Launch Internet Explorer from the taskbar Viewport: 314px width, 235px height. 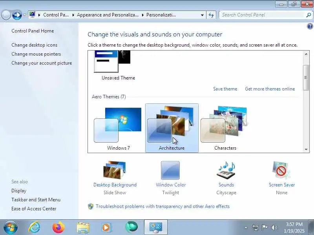pyautogui.click(x=34, y=227)
